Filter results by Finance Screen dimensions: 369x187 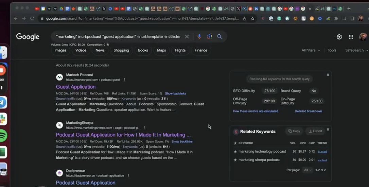pos(201,50)
